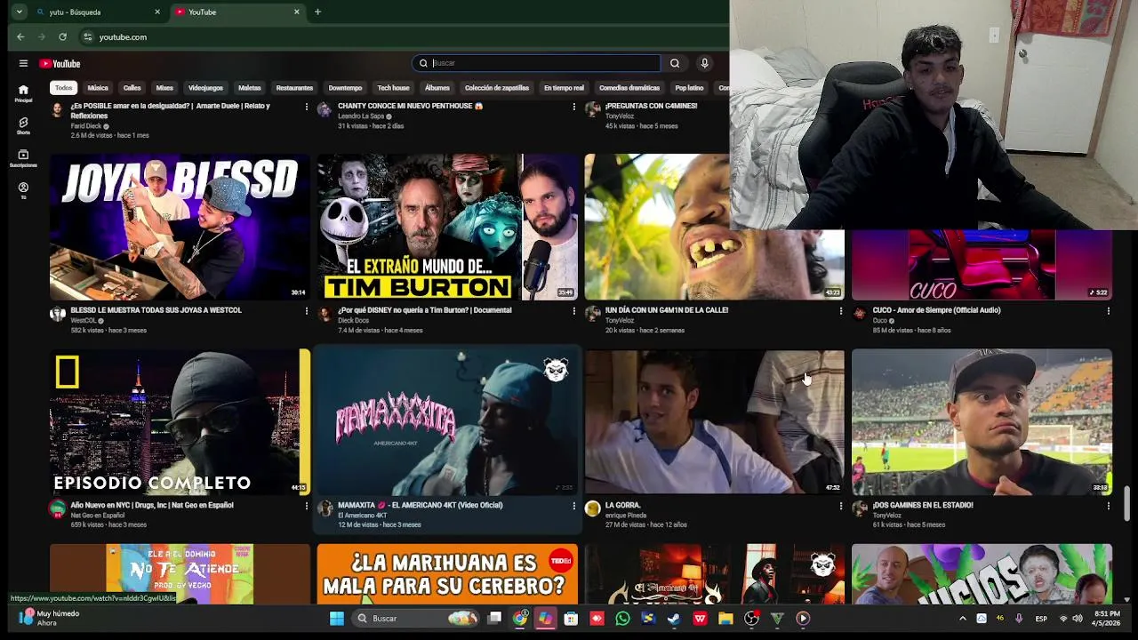Select the Mixes filter chip
This screenshot has height=640, width=1138.
click(x=164, y=88)
